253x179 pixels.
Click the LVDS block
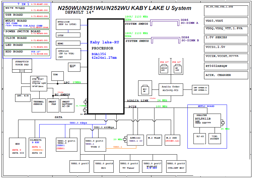click(x=68, y=35)
